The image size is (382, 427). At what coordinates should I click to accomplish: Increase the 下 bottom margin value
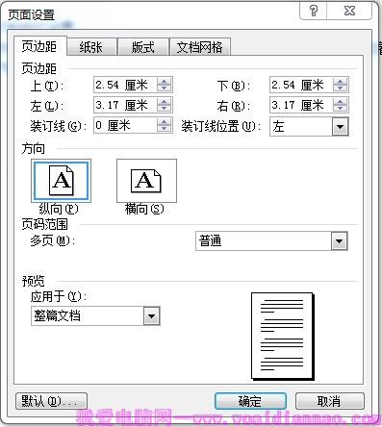coord(341,82)
